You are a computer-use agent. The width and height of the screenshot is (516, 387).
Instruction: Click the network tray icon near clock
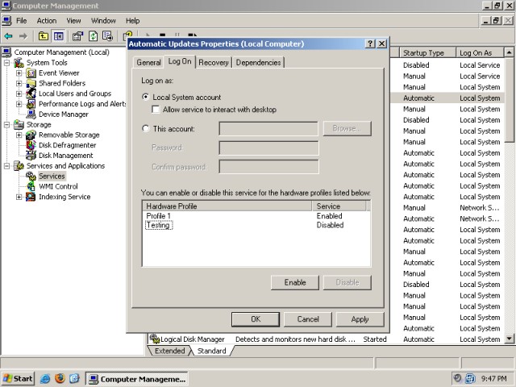[x=470, y=378]
